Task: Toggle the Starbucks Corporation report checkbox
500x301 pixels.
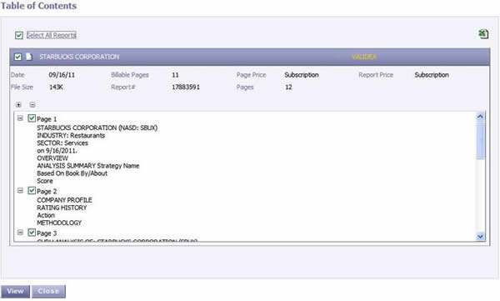Action: (17, 57)
